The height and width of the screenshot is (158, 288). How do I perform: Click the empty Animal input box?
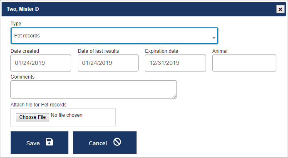tap(244, 63)
